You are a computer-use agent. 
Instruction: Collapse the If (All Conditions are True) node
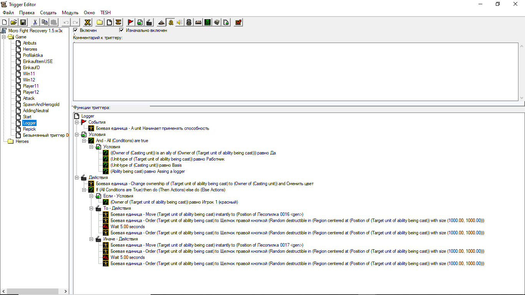tap(84, 190)
